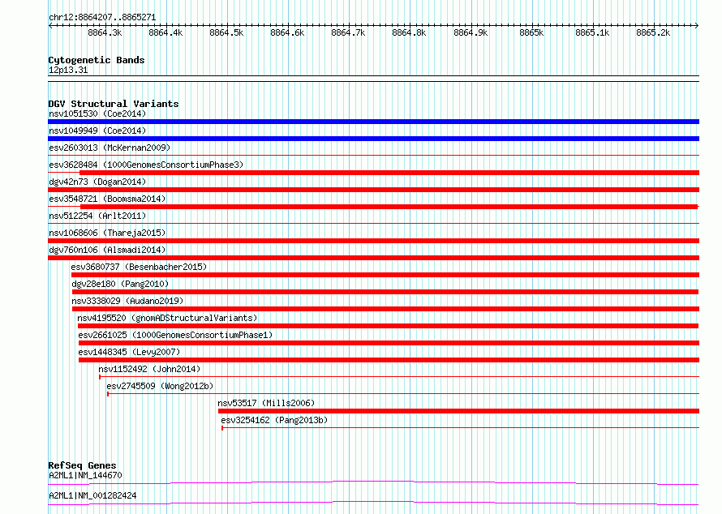Open variant esv3548721 (Boomsma2014)
This screenshot has height=514, width=722.
click(107, 199)
